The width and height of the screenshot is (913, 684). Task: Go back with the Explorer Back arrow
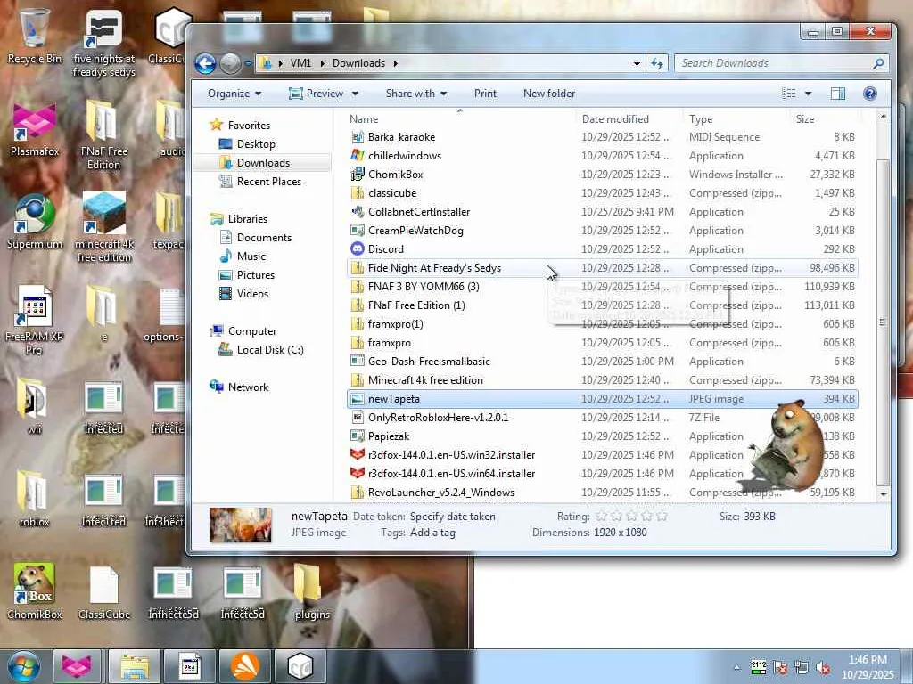205,63
